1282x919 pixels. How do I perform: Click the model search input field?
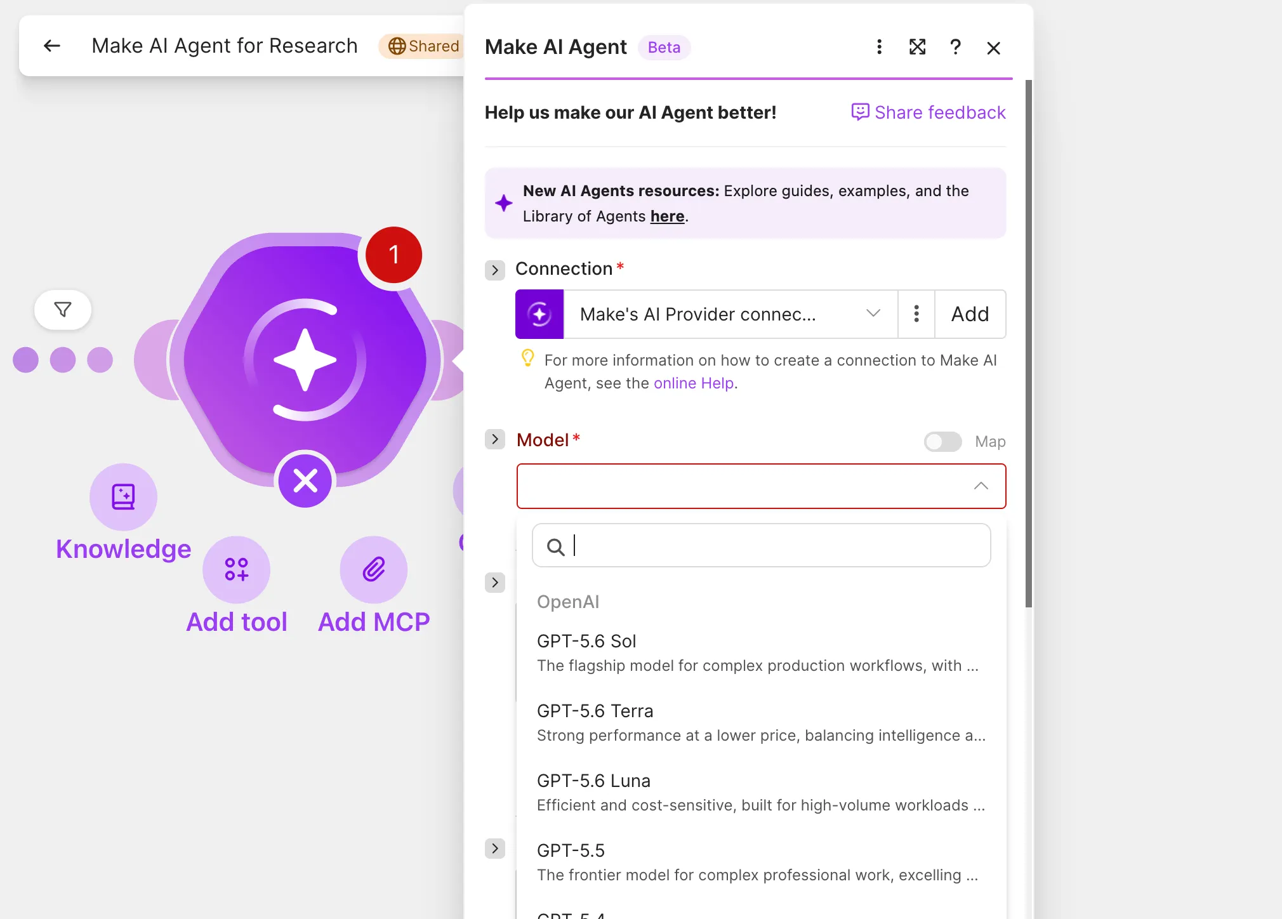click(x=761, y=545)
